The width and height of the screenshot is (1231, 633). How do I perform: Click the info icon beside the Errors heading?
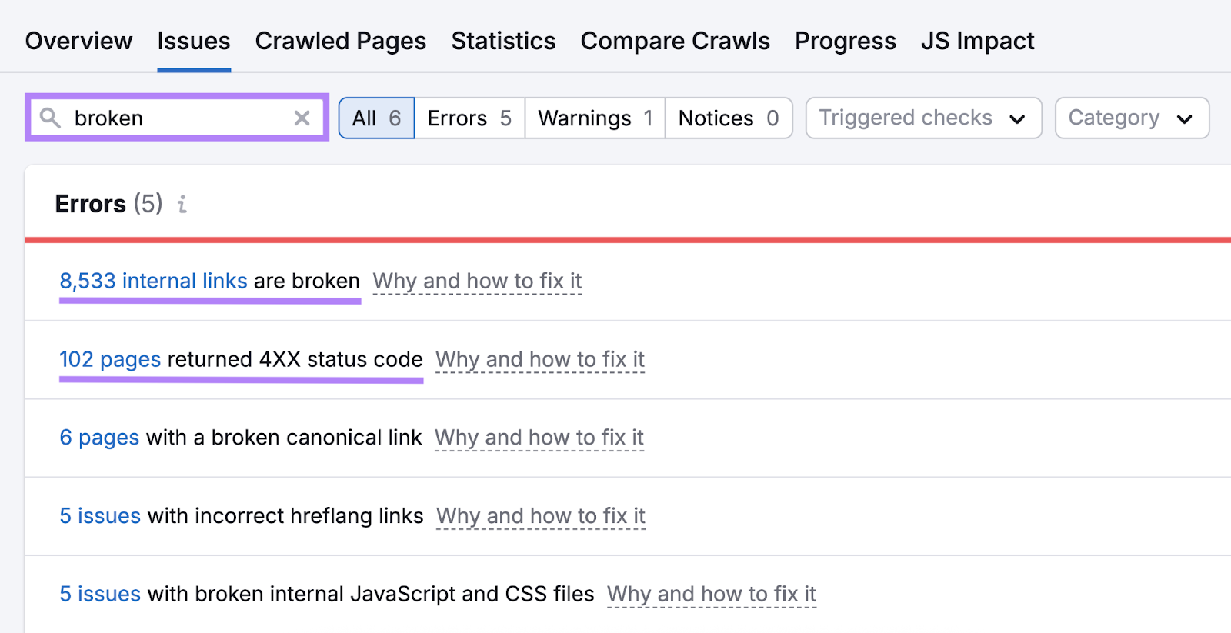click(x=182, y=205)
